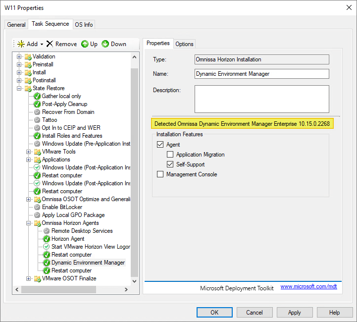Image resolution: width=357 pixels, height=322 pixels.
Task: Click into the Description text box
Action: click(x=261, y=99)
